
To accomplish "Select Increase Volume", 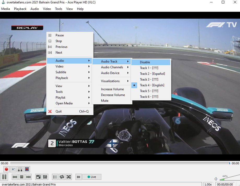I will coord(112,89).
